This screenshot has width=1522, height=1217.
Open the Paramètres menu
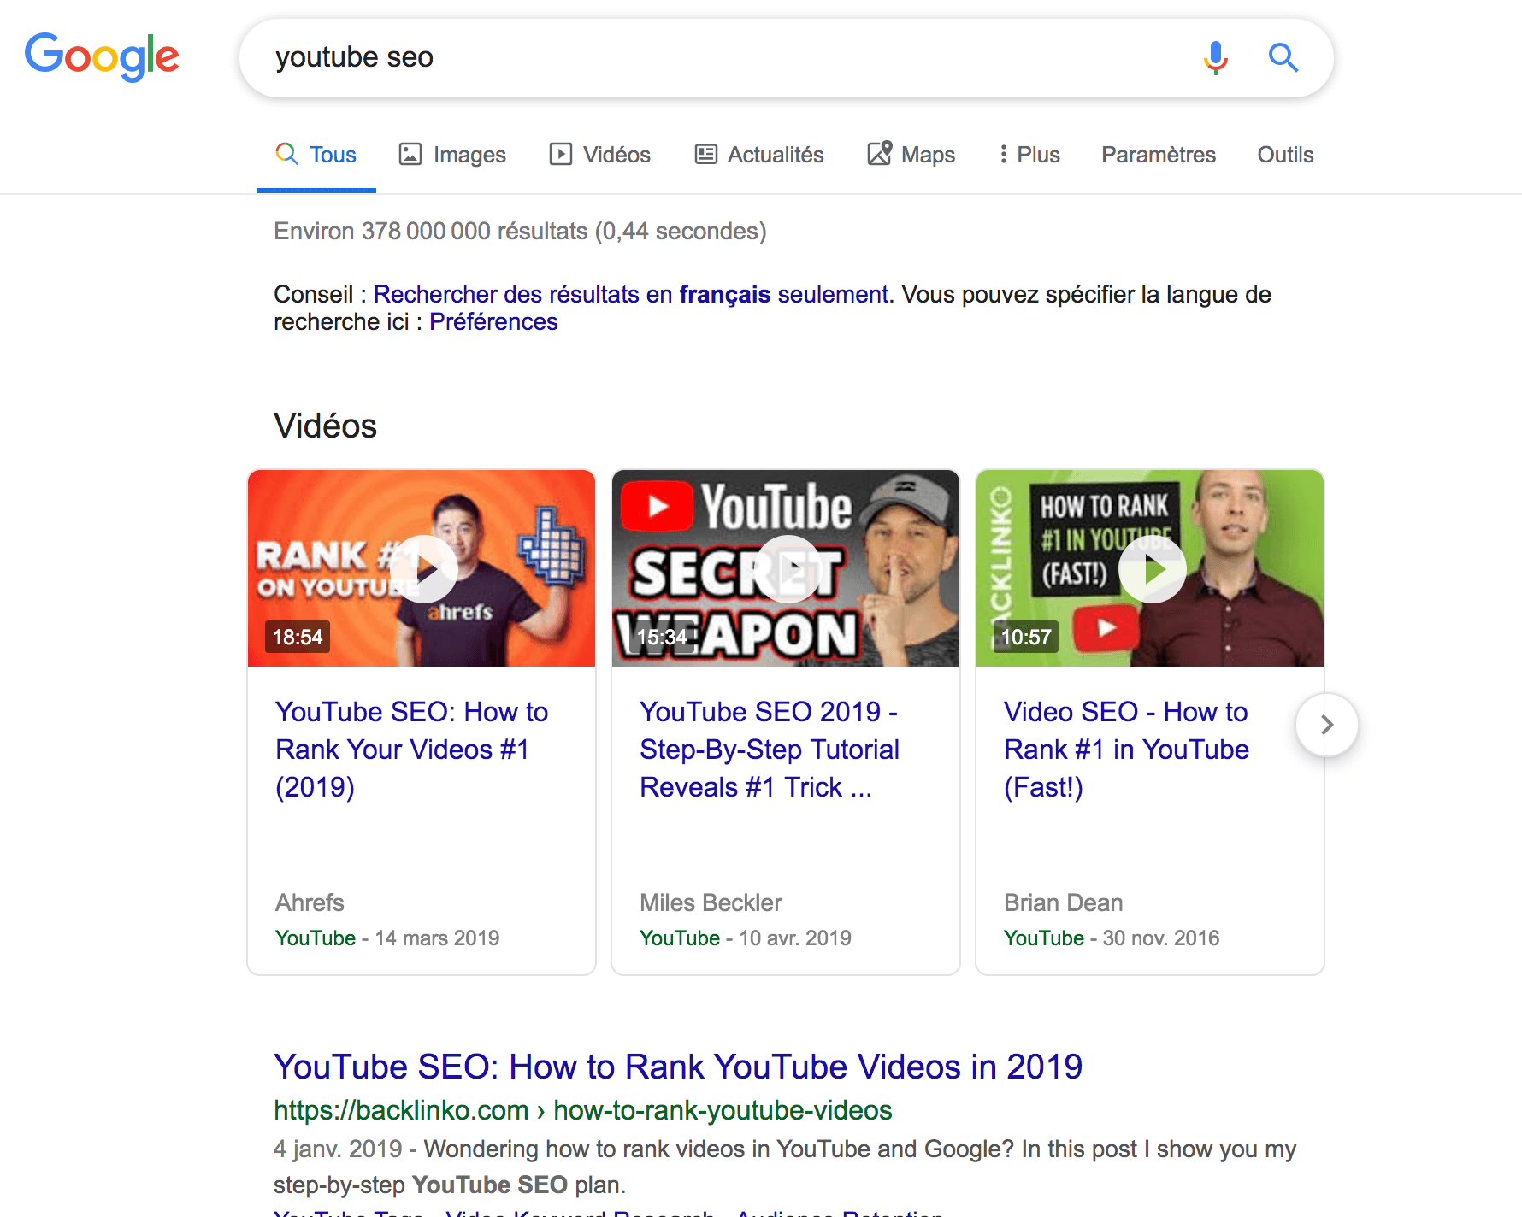[1158, 155]
